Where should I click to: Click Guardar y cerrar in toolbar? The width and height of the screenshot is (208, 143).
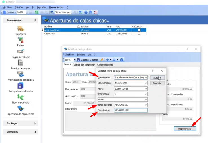88,60
